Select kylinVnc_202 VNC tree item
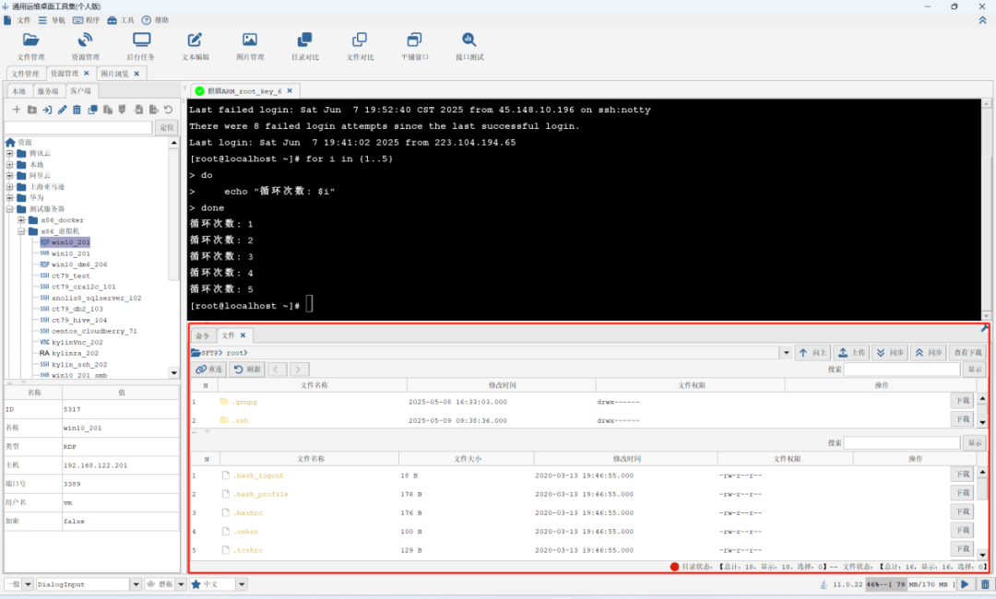Screen dimensions: 996x599 tap(71, 343)
